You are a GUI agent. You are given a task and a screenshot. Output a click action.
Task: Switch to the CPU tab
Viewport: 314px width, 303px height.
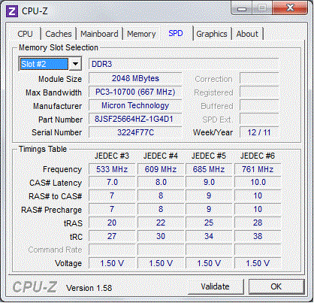25,34
